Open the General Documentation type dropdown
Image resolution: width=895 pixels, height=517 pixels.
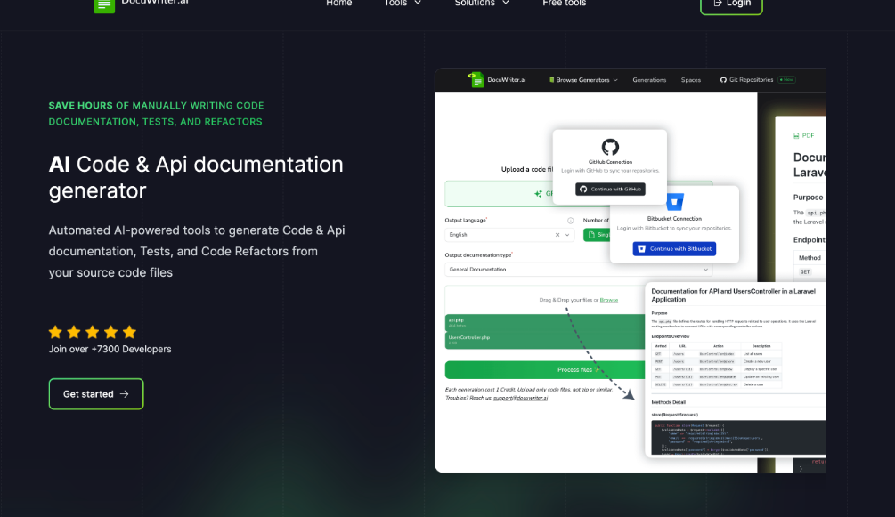[x=578, y=270]
